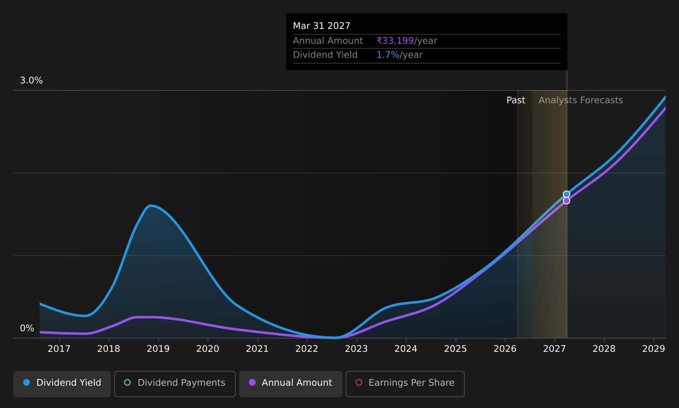Image resolution: width=679 pixels, height=408 pixels.
Task: Enable the Earnings Per Share series
Action: [405, 384]
